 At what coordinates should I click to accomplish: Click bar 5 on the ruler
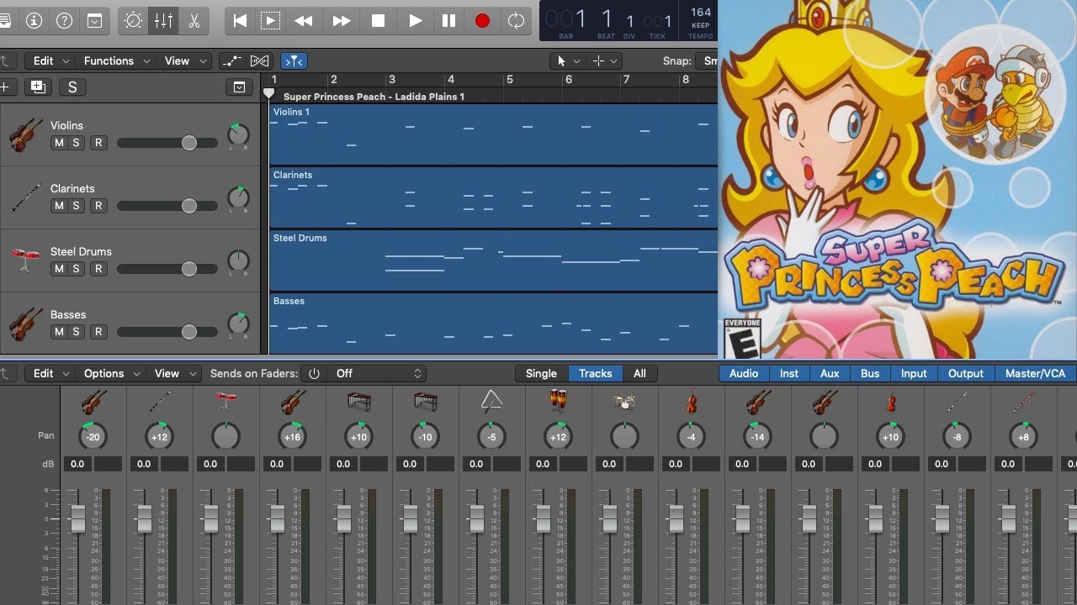pos(510,80)
